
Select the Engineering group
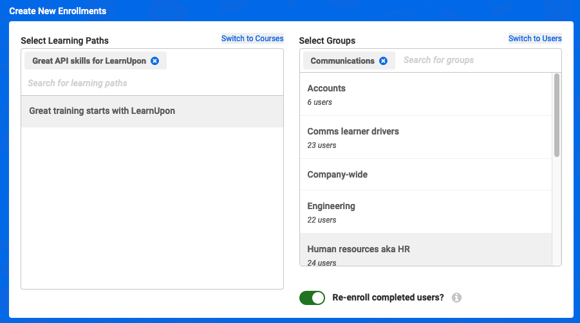(x=426, y=212)
